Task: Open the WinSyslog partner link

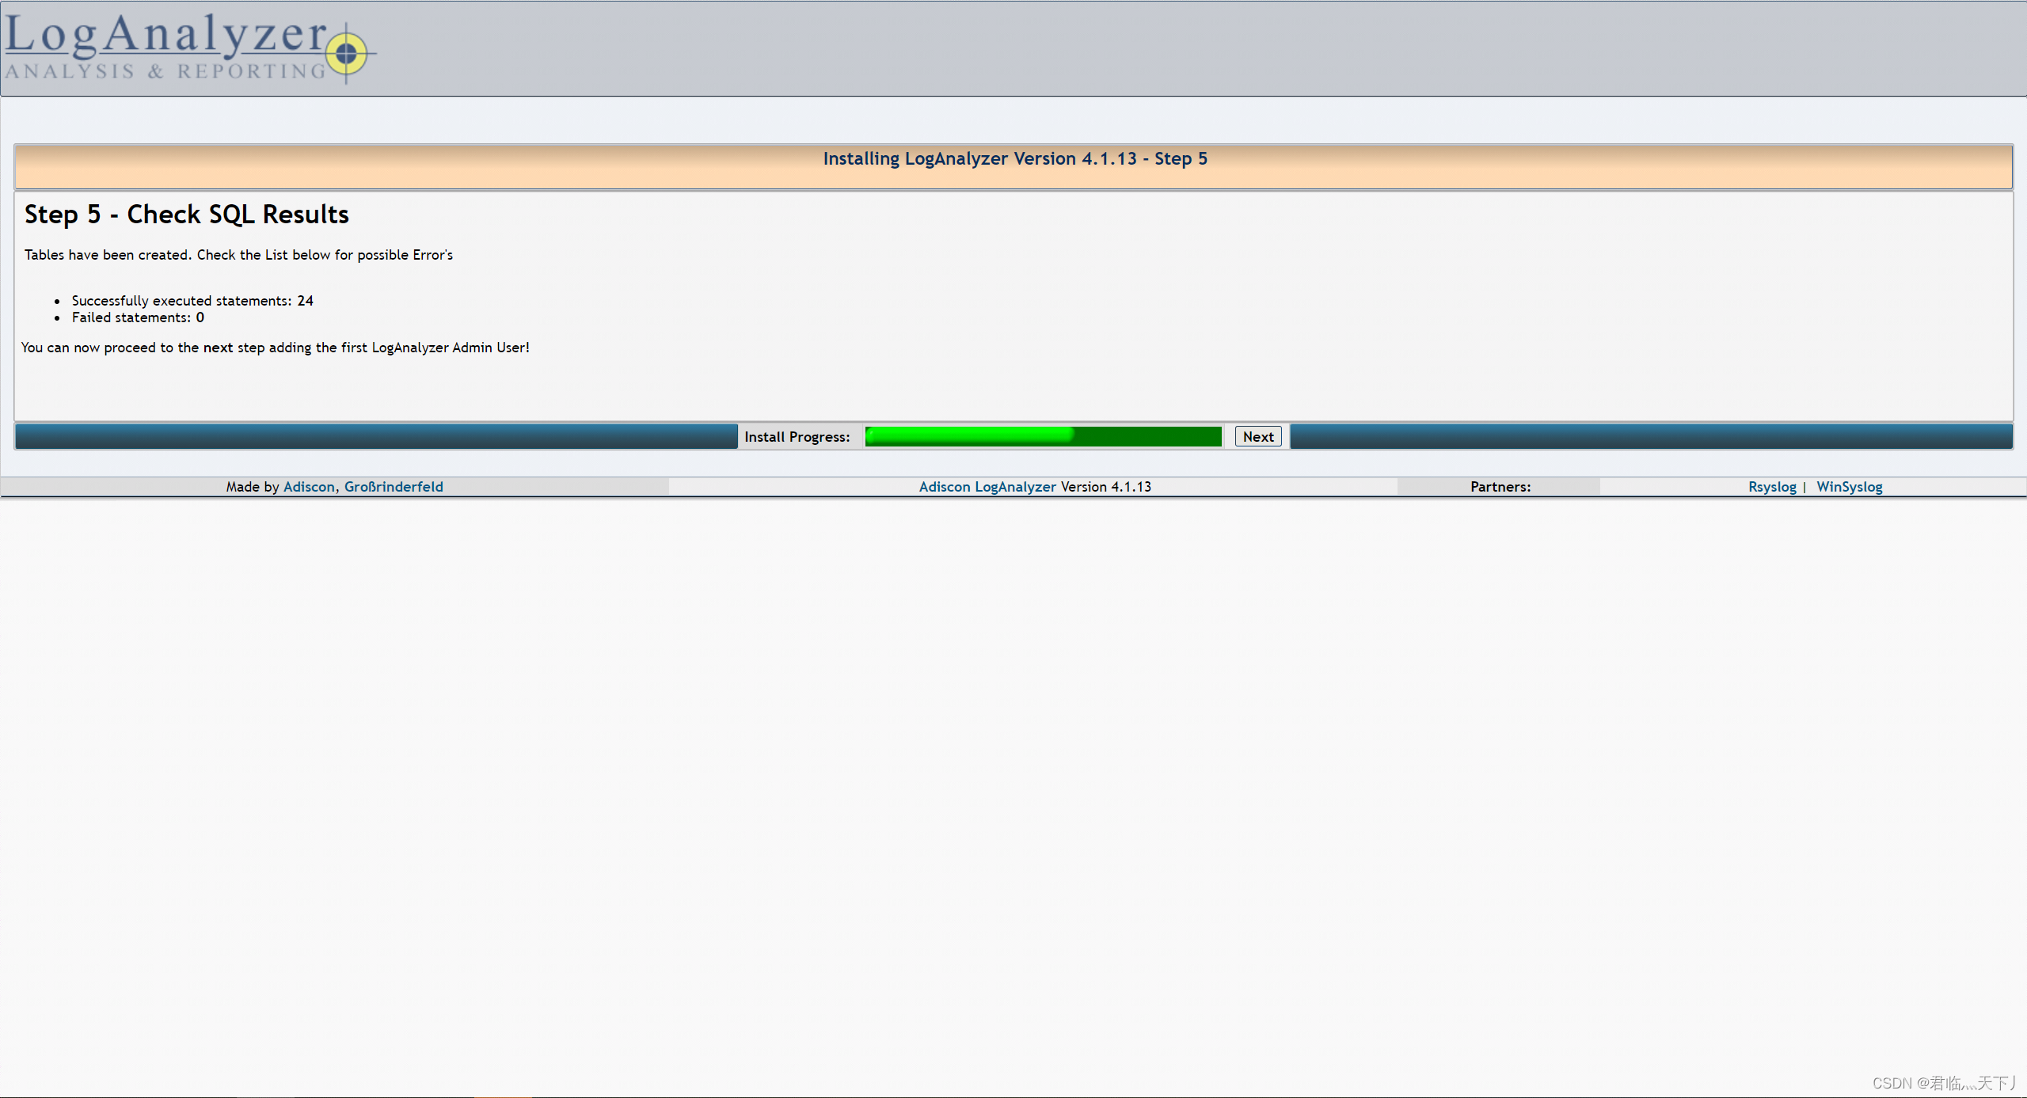Action: (x=1849, y=487)
